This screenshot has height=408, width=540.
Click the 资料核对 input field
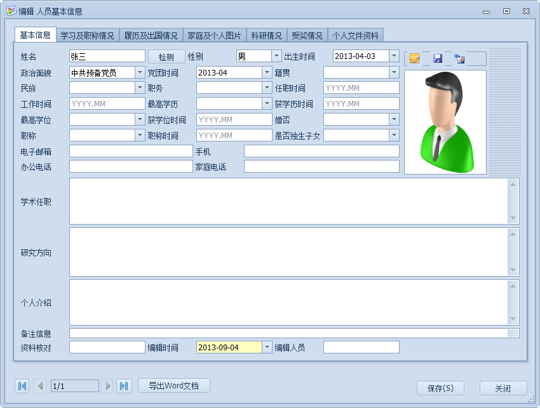(x=107, y=347)
